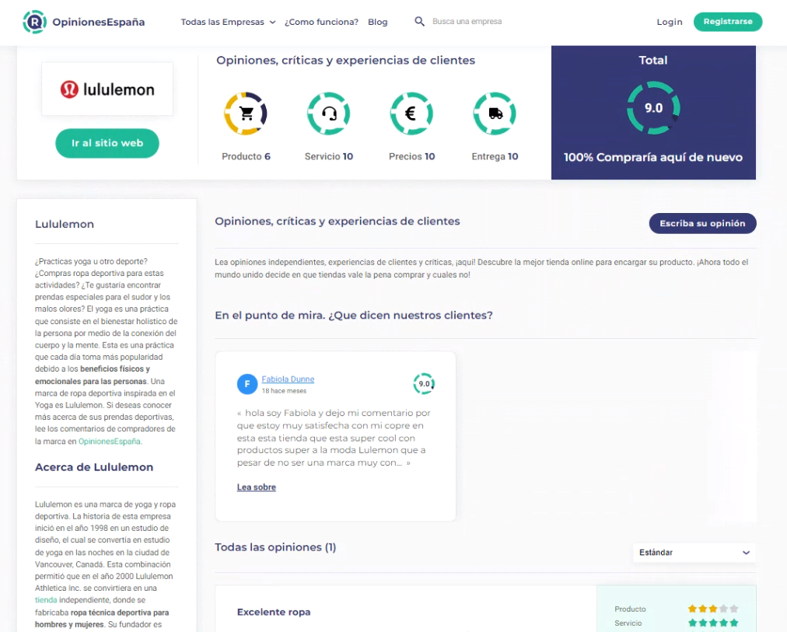
Task: Click the OpinionesEspaña logo icon
Action: point(34,22)
